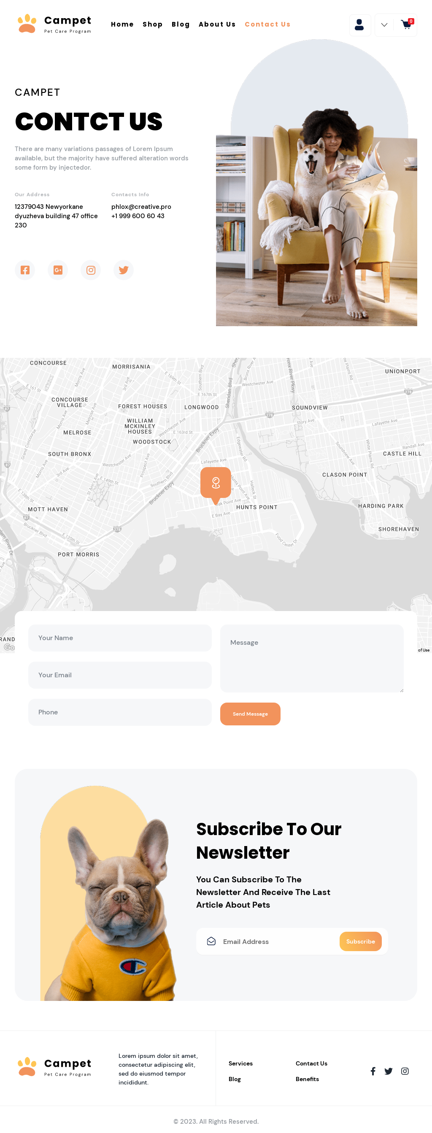Viewport: 432px width, 1133px height.
Task: Open the footer Instagram icon
Action: pyautogui.click(x=405, y=1071)
